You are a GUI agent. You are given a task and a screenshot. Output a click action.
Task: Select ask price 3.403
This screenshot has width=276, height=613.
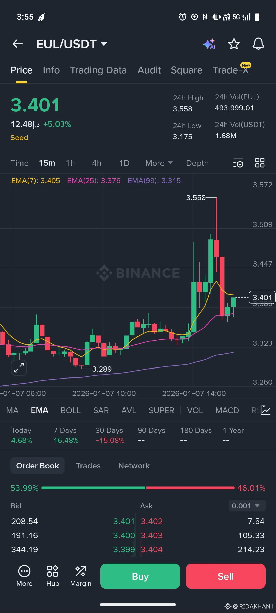point(152,535)
